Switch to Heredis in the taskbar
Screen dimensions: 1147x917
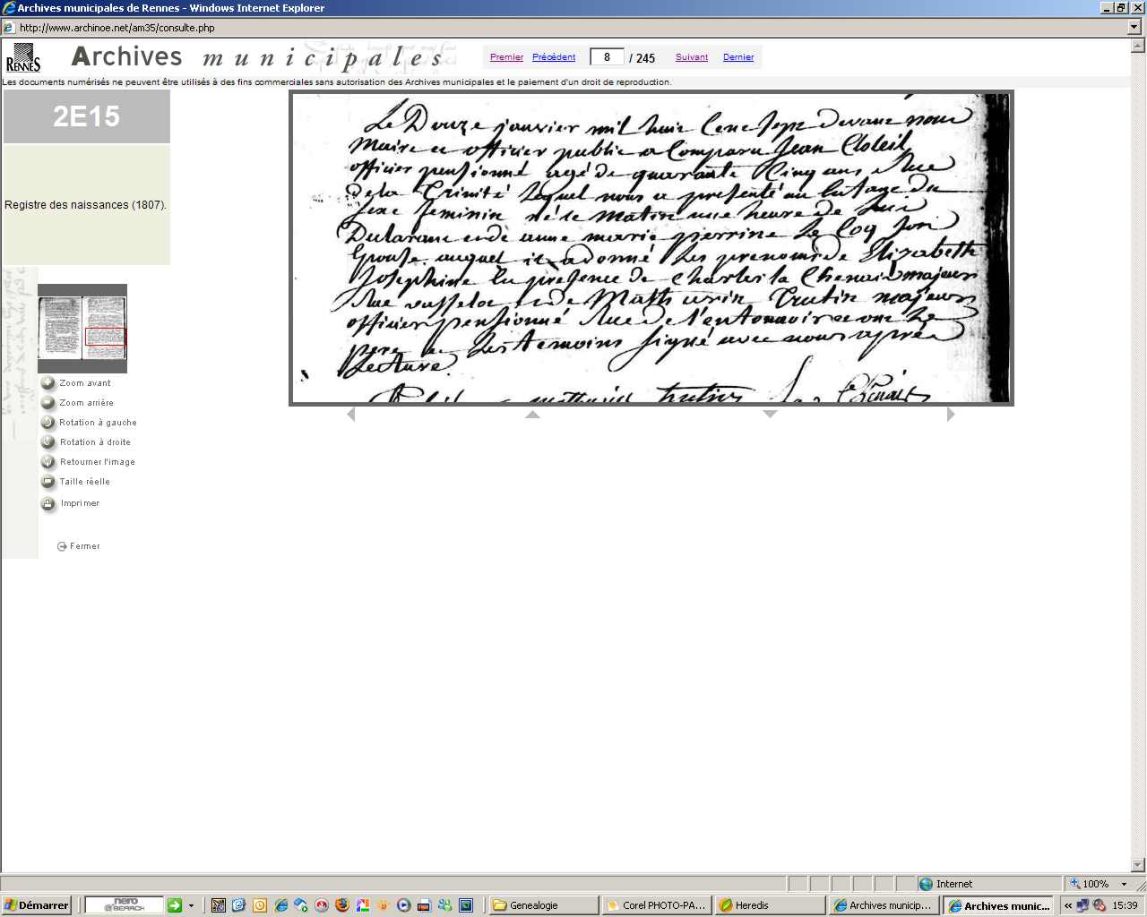pyautogui.click(x=771, y=905)
